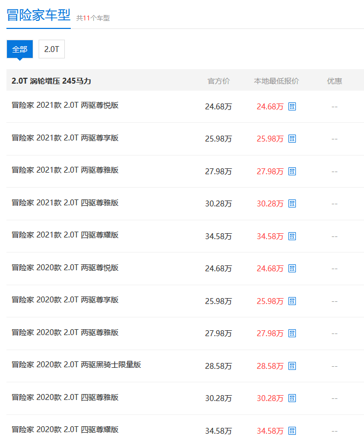Open calculator beside 2020款 四驱尊雅版 price
364x445 pixels.
pos(292,398)
